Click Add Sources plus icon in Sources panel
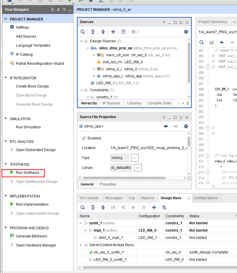This screenshot has height=273, width=237. [113, 32]
